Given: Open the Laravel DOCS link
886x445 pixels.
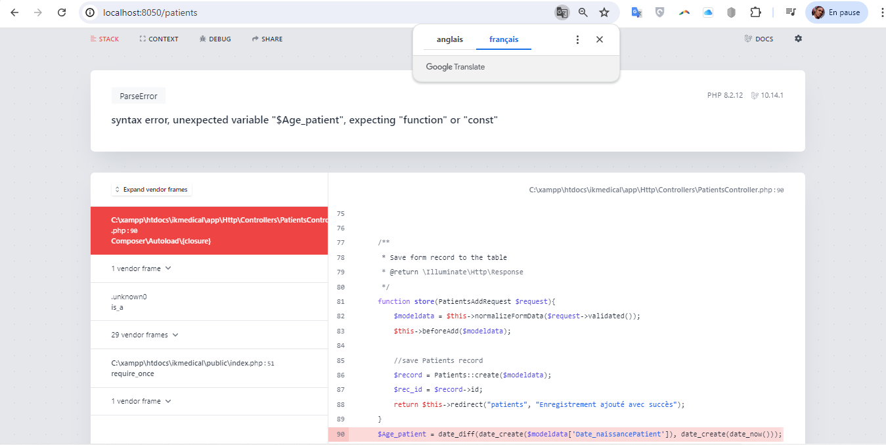Looking at the screenshot, I should 759,39.
